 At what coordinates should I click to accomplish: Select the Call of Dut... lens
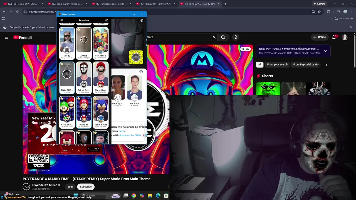[x=84, y=78]
